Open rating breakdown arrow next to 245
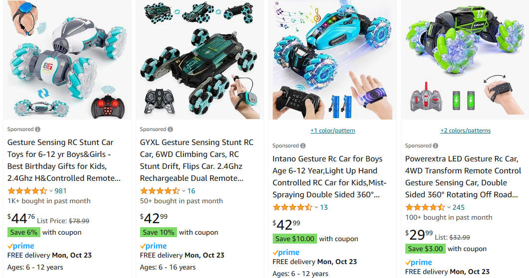Viewport: 529px width, 278px height. click(x=449, y=208)
